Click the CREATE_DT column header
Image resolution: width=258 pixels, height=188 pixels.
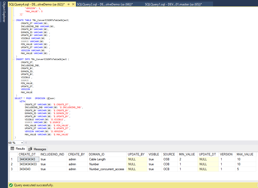(x=28, y=154)
